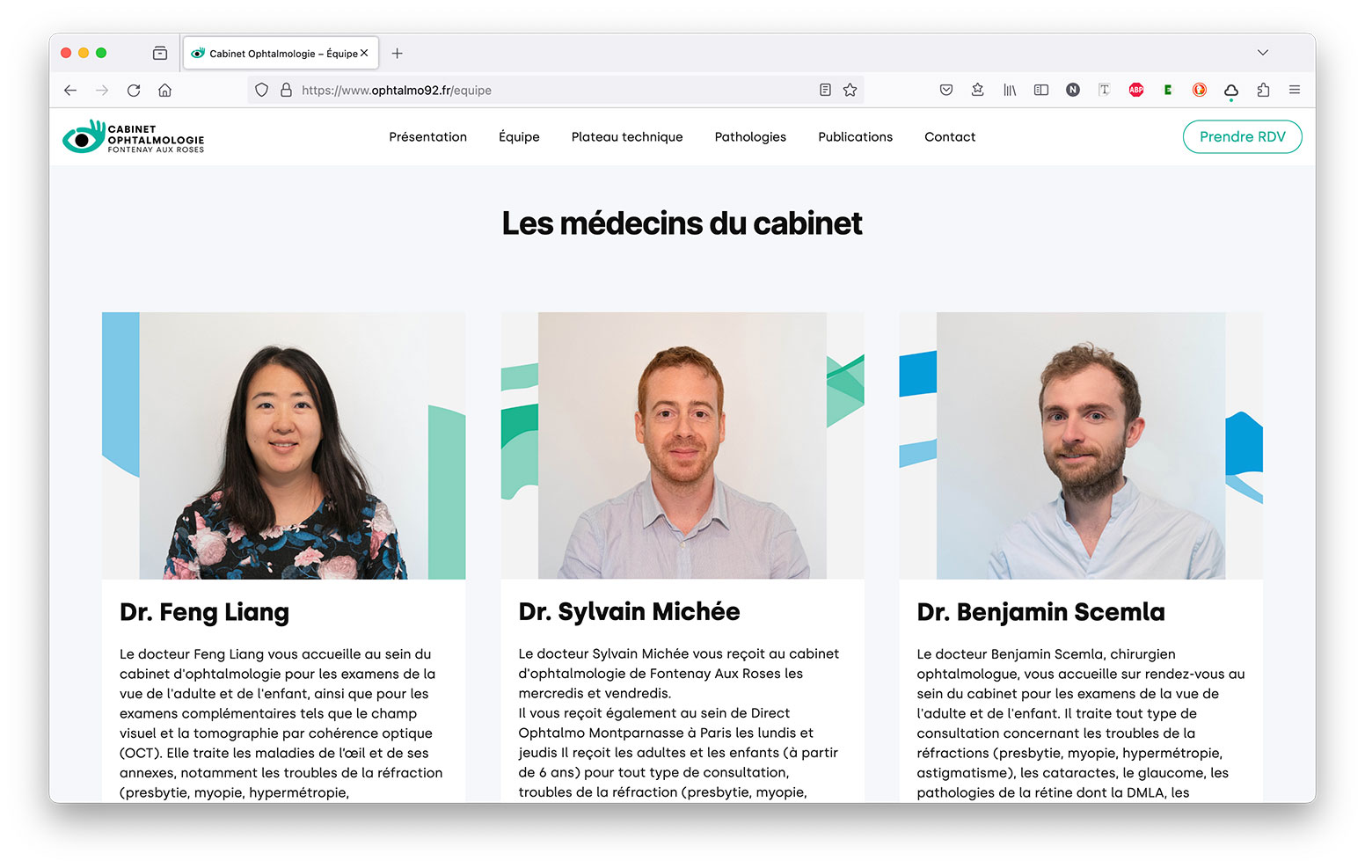This screenshot has height=868, width=1365.
Task: Click Dr. Feng Liang's photo
Action: tap(283, 446)
